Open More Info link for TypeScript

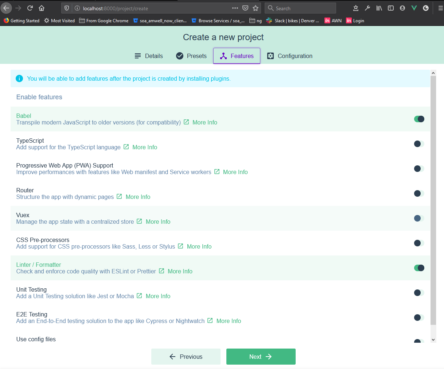(x=145, y=147)
